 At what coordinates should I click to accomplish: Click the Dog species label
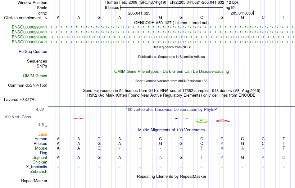coord(43,153)
